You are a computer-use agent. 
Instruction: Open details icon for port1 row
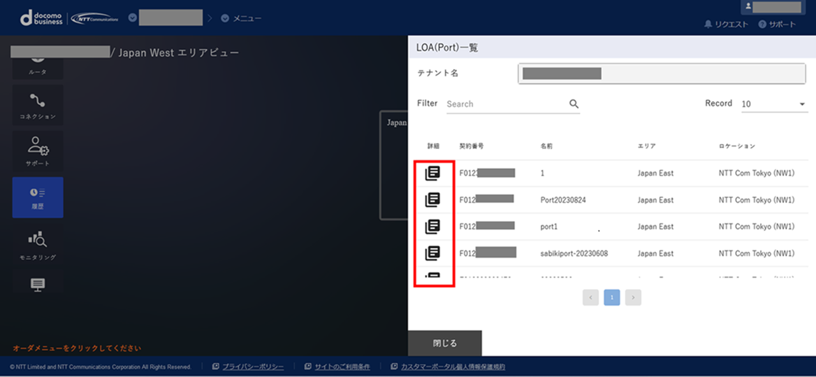coord(433,227)
